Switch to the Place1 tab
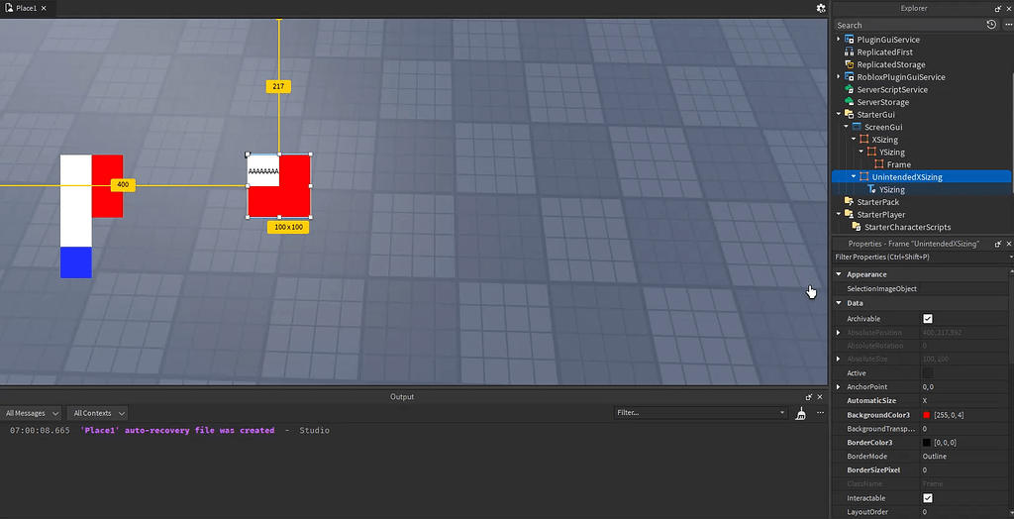Image resolution: width=1014 pixels, height=519 pixels. pyautogui.click(x=28, y=8)
